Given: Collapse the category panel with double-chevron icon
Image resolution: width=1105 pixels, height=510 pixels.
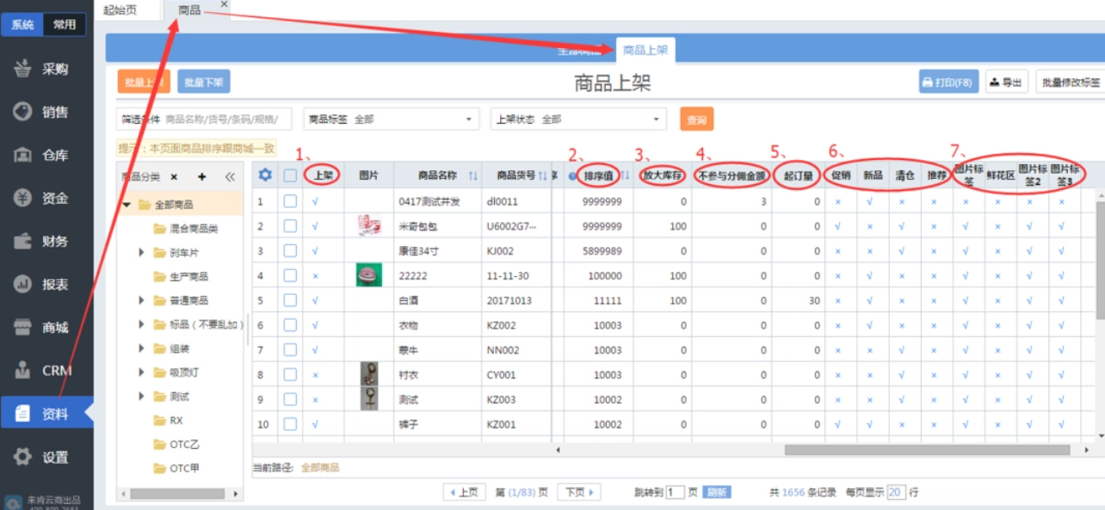Looking at the screenshot, I should pyautogui.click(x=230, y=176).
